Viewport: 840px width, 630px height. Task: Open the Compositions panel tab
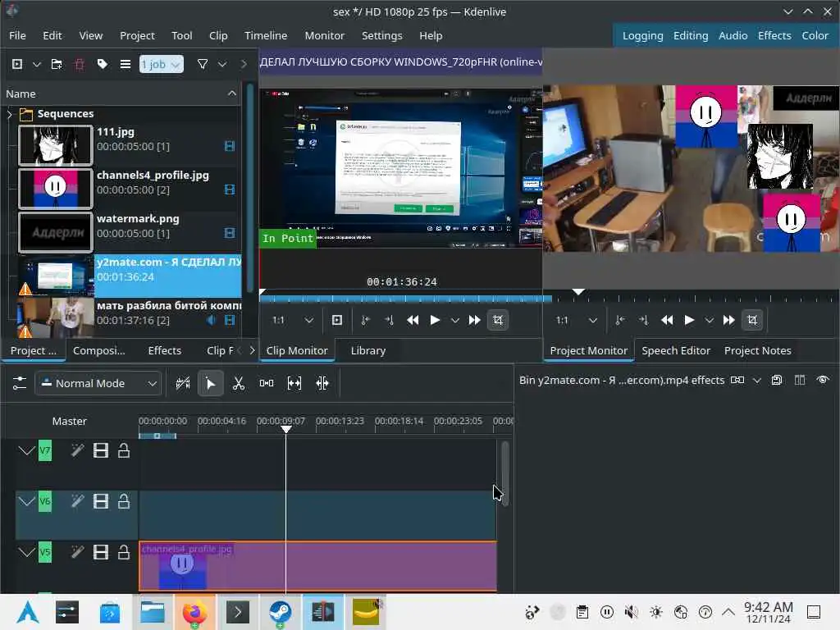coord(99,350)
